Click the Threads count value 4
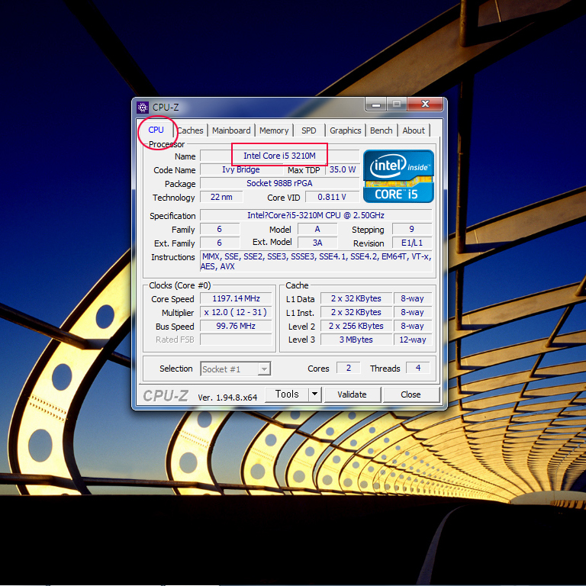 (418, 368)
